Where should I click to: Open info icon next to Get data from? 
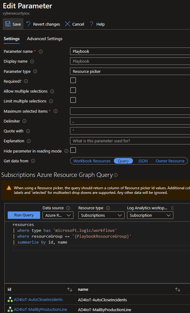pyautogui.click(x=33, y=161)
